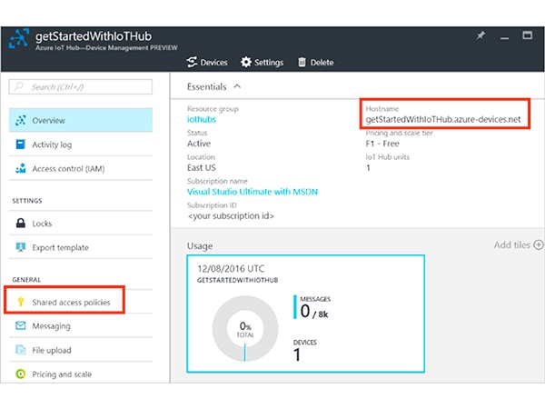
Task: Open Visual Studio Ultimate with MSDN subscription
Action: coord(253,192)
